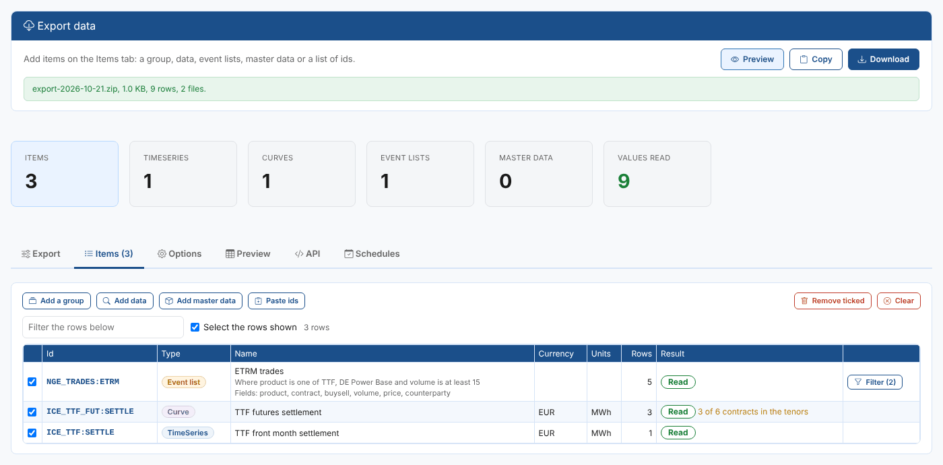
Task: Click the ICE_TTF:SETTLE id
Action: [x=80, y=433]
